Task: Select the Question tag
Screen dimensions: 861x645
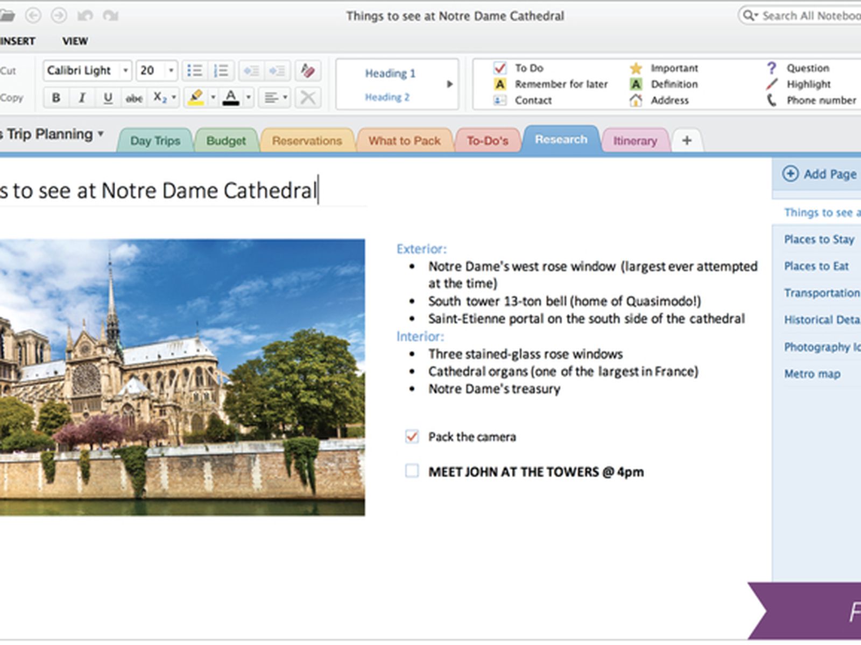Action: tap(798, 68)
